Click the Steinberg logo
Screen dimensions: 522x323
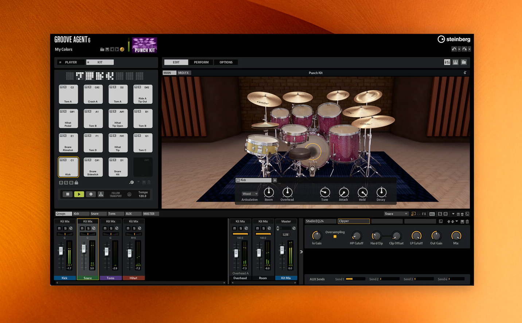point(454,39)
